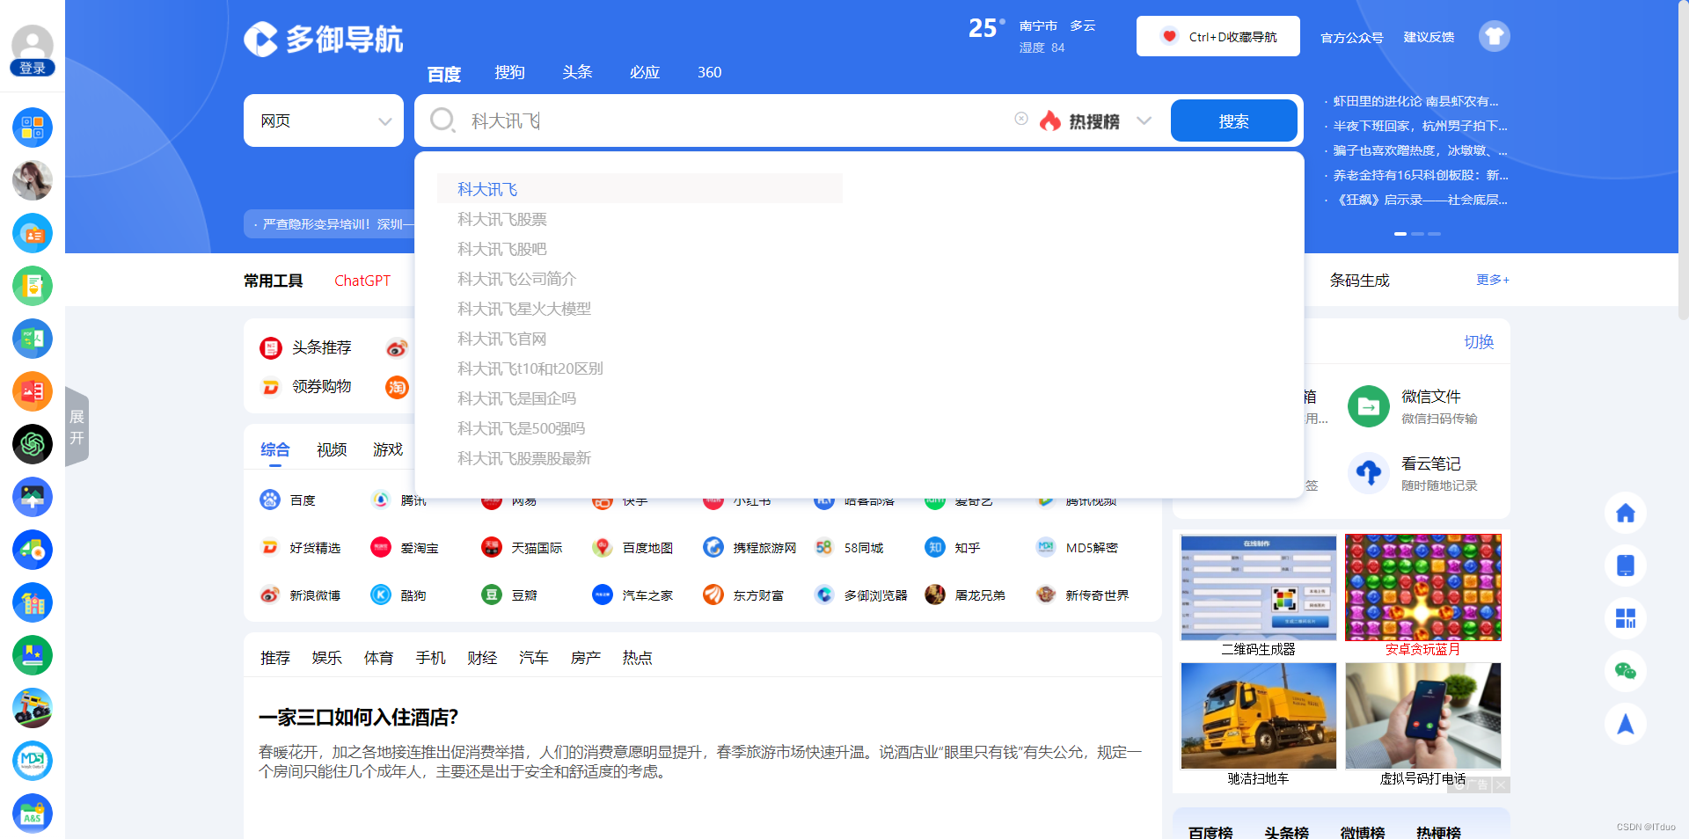Viewport: 1689px width, 839px height.
Task: Open article 一家三口如何入住酒店?
Action: click(358, 718)
